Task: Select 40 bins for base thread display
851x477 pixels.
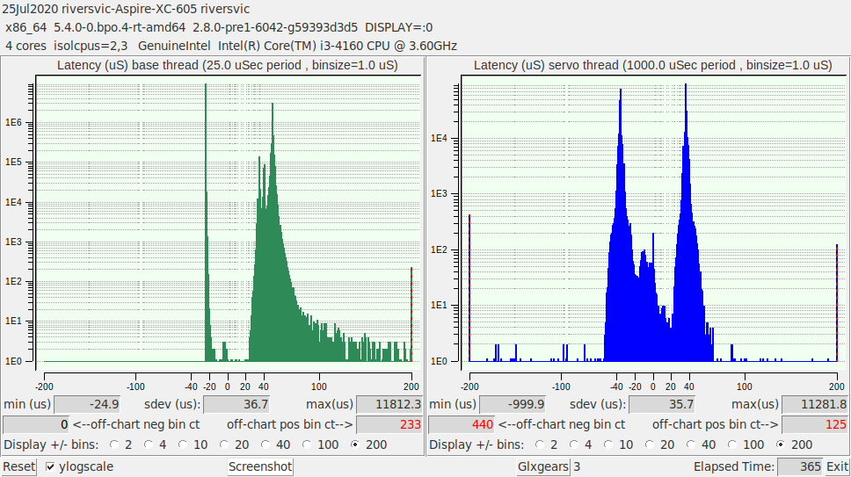Action: point(265,445)
